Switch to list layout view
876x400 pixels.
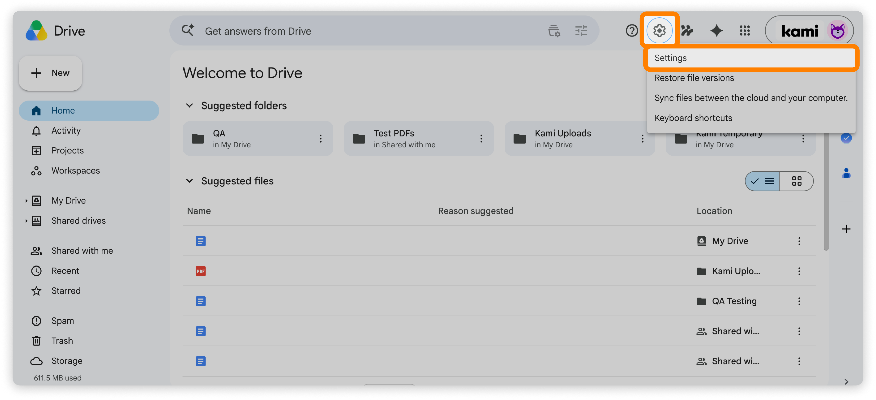(762, 181)
